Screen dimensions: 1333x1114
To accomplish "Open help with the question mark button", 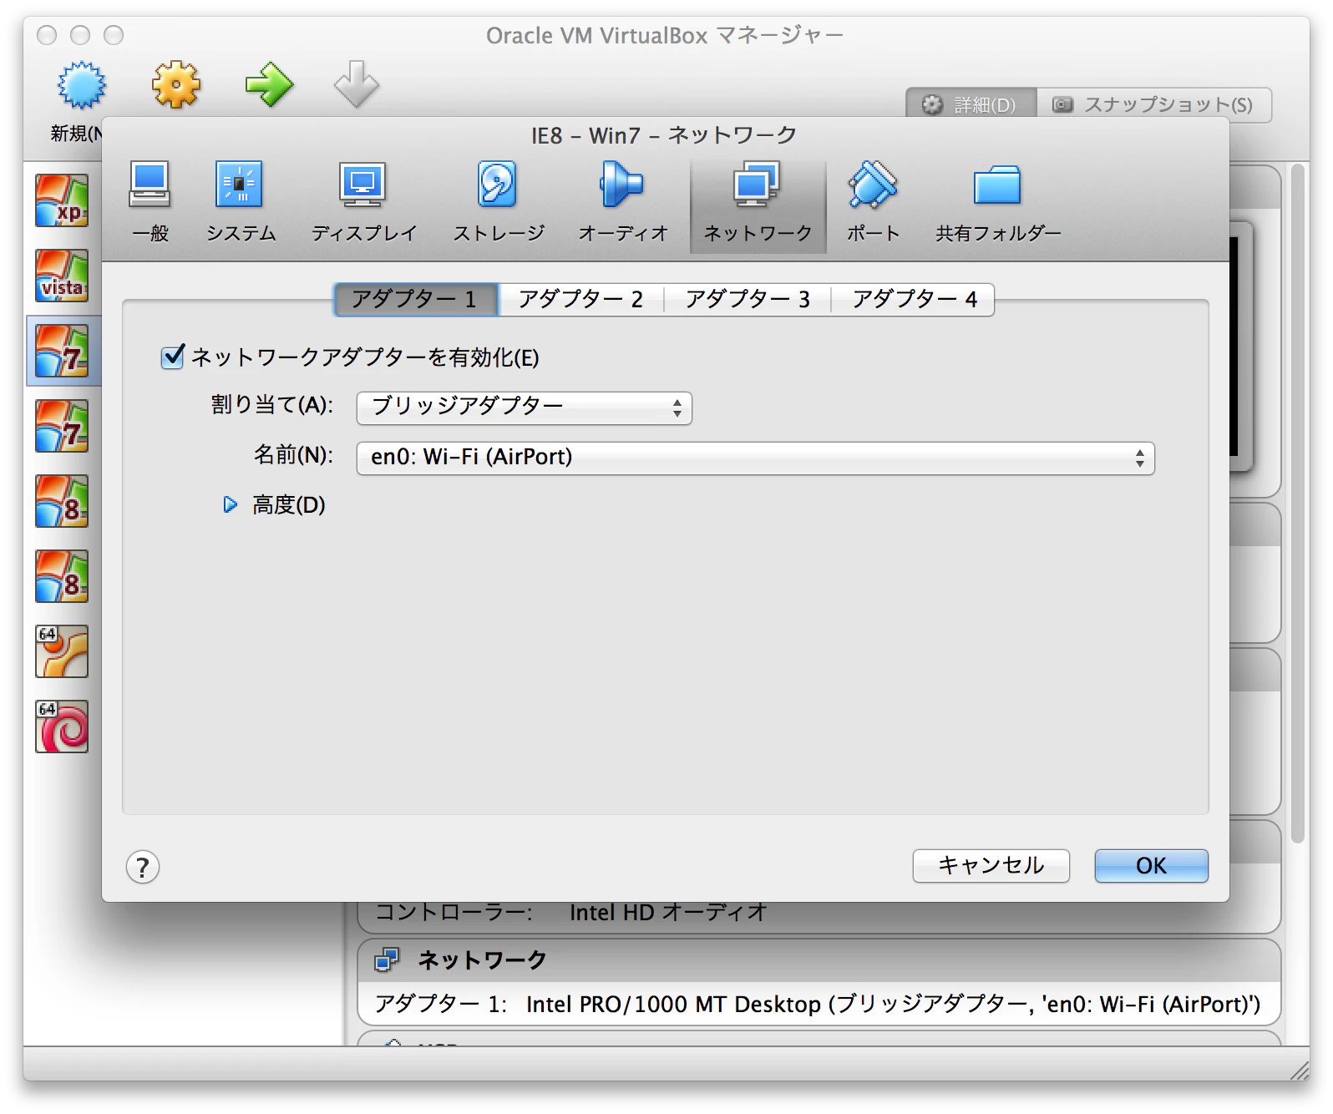I will click(x=143, y=867).
